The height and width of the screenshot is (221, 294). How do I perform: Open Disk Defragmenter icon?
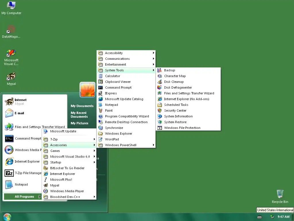point(160,87)
